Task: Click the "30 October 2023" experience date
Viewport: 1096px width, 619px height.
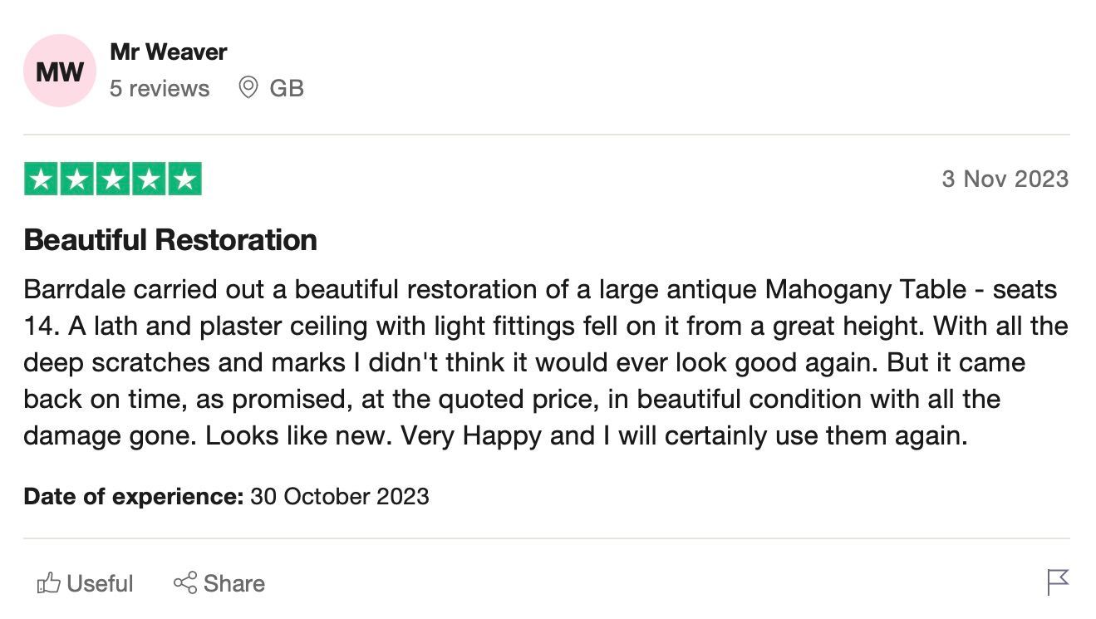Action: click(340, 497)
